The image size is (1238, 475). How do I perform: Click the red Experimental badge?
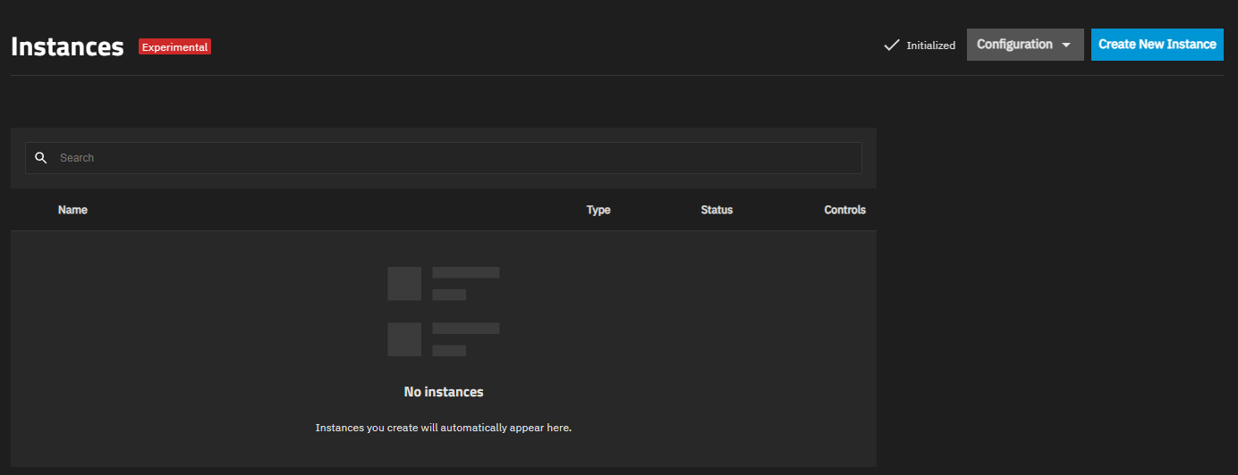[174, 46]
